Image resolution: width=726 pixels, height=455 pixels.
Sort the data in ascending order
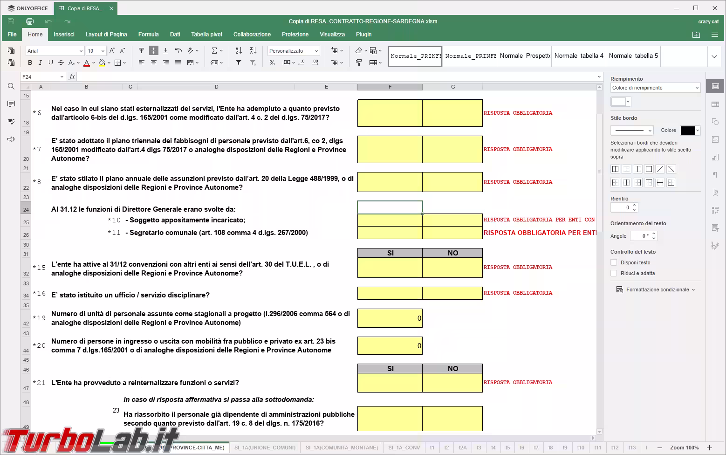click(239, 51)
